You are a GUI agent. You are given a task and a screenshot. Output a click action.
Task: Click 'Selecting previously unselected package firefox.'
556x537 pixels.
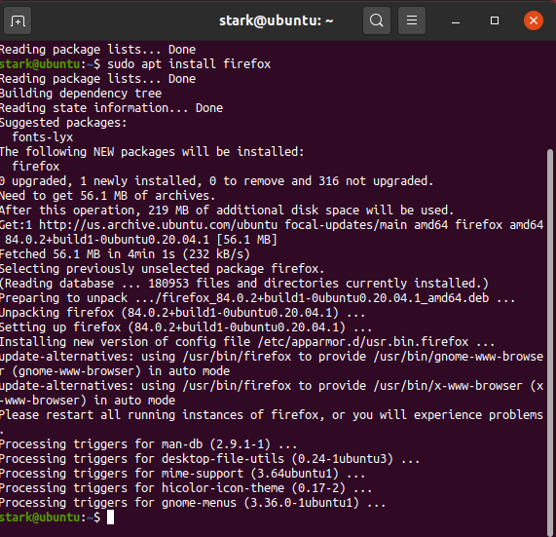(x=162, y=269)
